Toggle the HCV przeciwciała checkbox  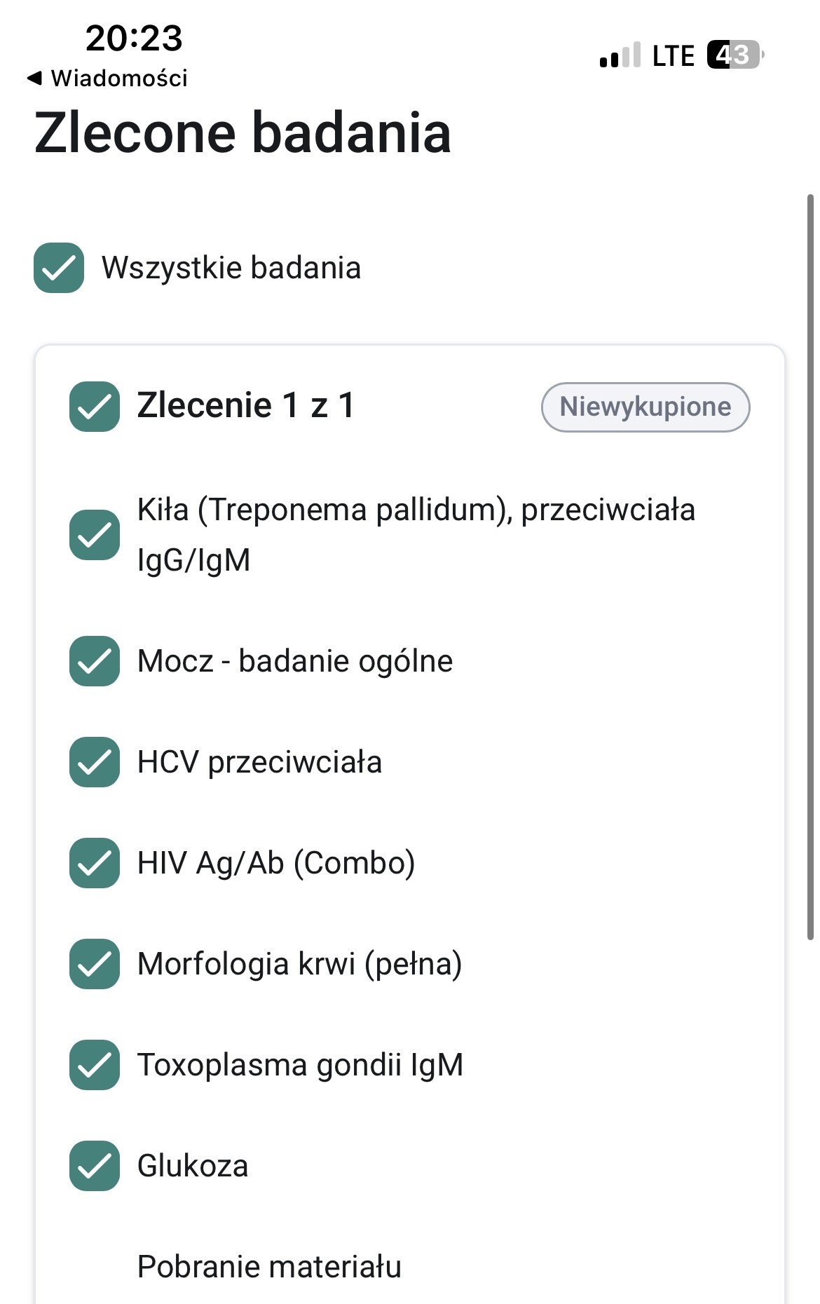[x=95, y=762]
